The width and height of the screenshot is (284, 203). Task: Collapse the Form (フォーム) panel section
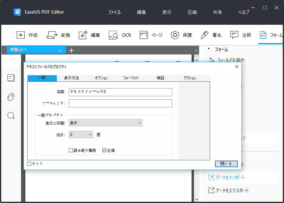pos(209,49)
